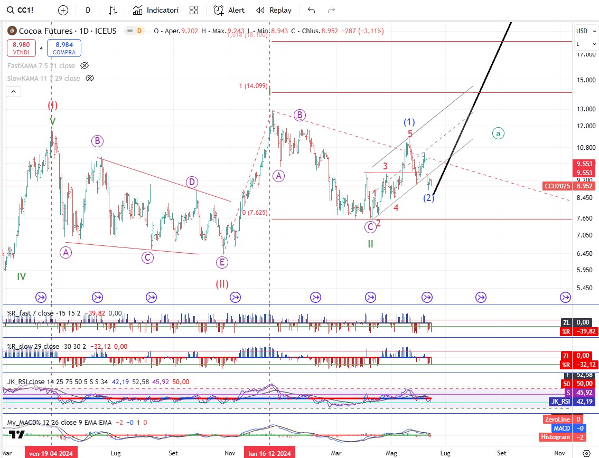Click the Cocoa Futures 1D ICEUS title

(68, 31)
